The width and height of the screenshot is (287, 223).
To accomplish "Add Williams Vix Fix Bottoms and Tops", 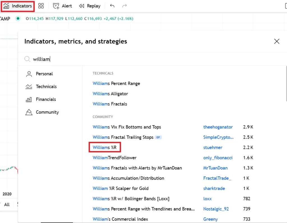I will coord(127,127).
